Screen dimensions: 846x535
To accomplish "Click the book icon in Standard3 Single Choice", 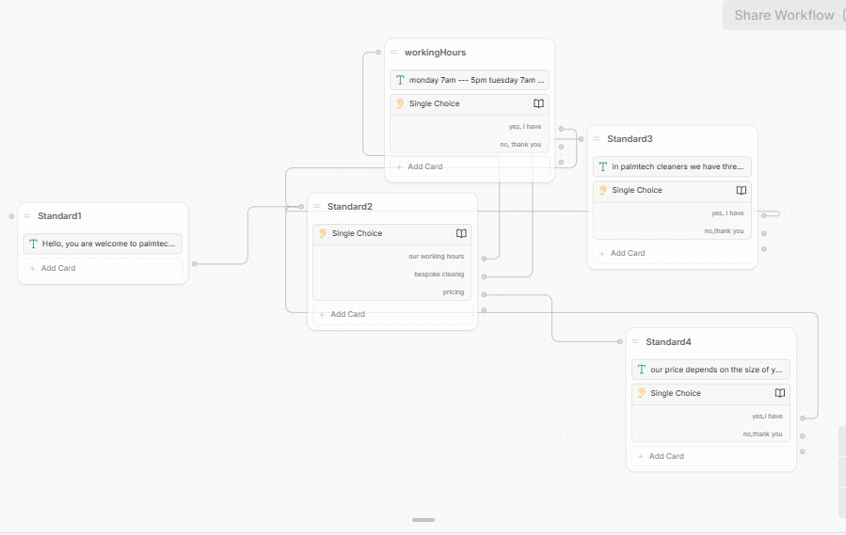I will 742,190.
